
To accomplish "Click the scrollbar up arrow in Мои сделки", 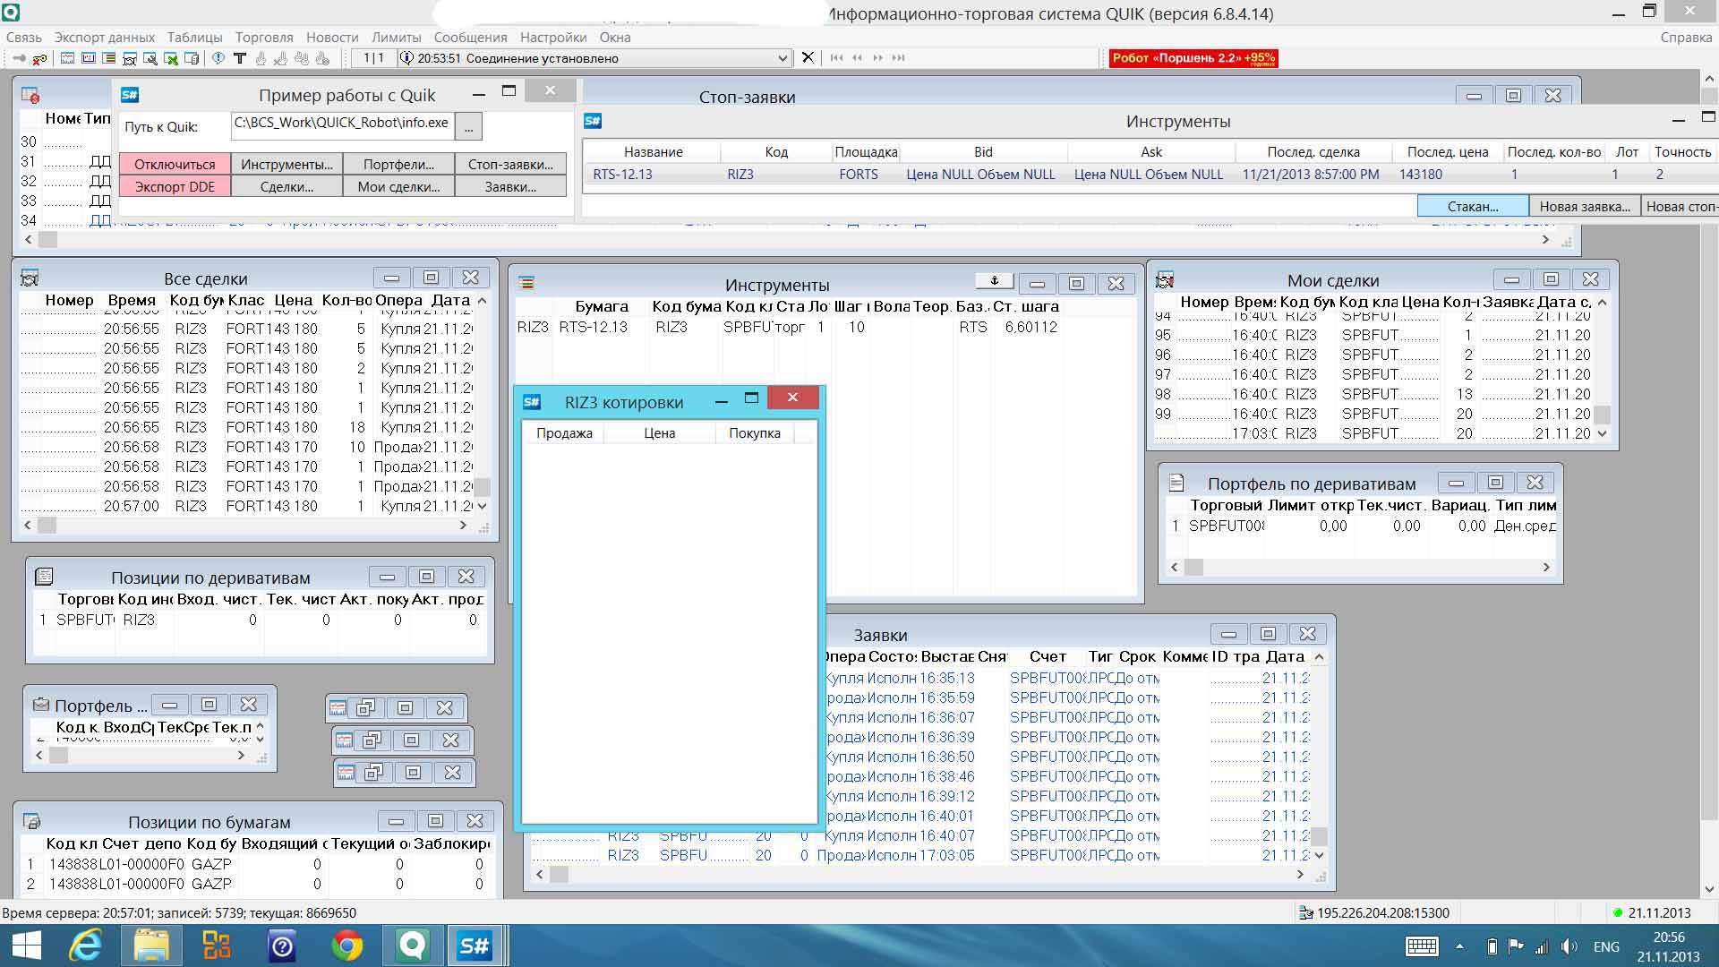I will 1603,303.
